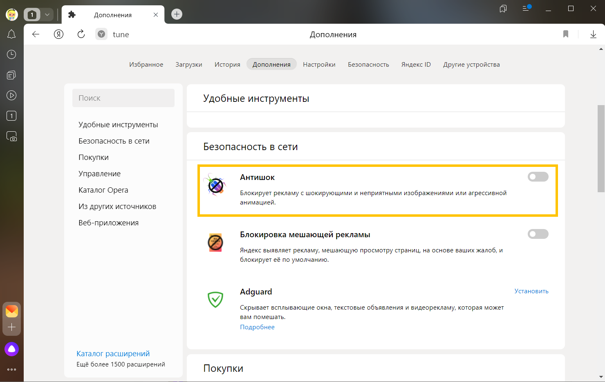Switch to the Загрузки tab

189,64
